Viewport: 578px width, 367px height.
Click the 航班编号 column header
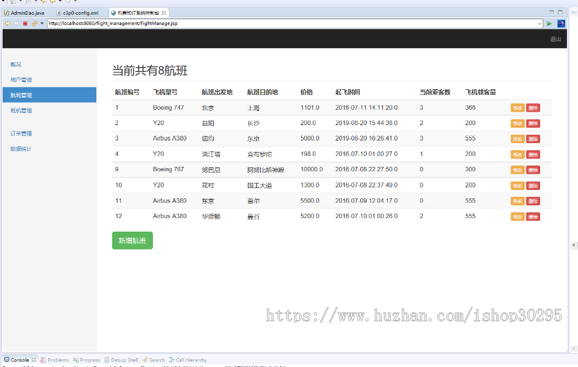coord(127,92)
